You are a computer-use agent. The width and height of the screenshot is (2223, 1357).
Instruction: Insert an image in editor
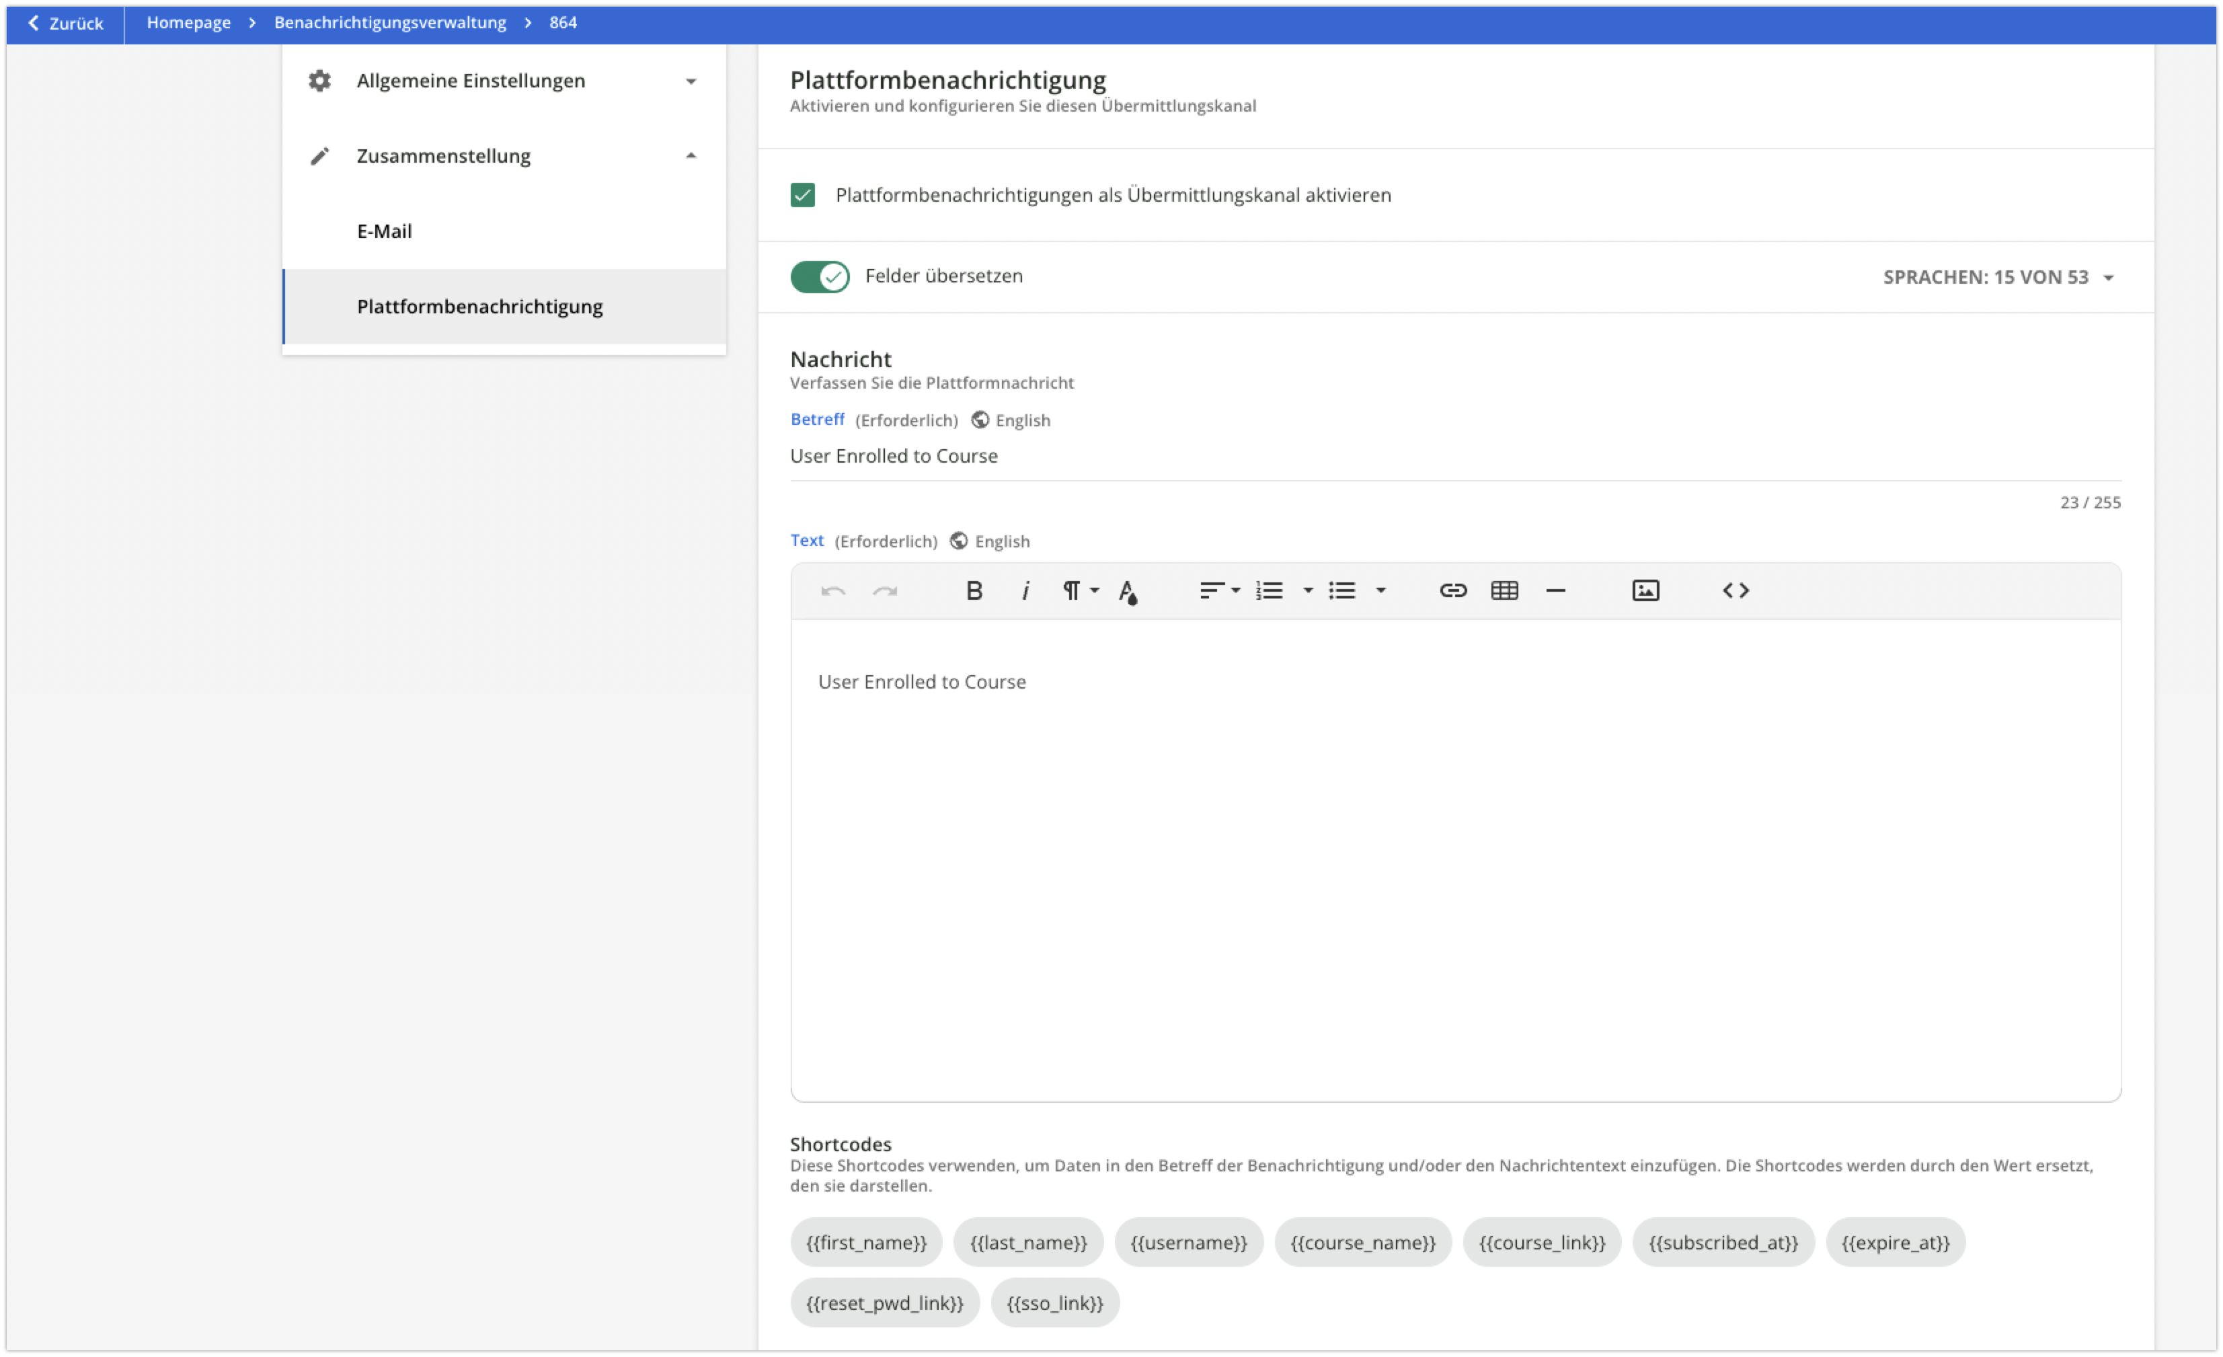pos(1645,591)
